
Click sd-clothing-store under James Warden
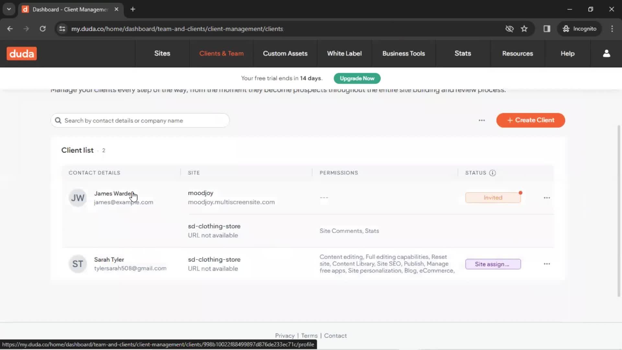214,226
